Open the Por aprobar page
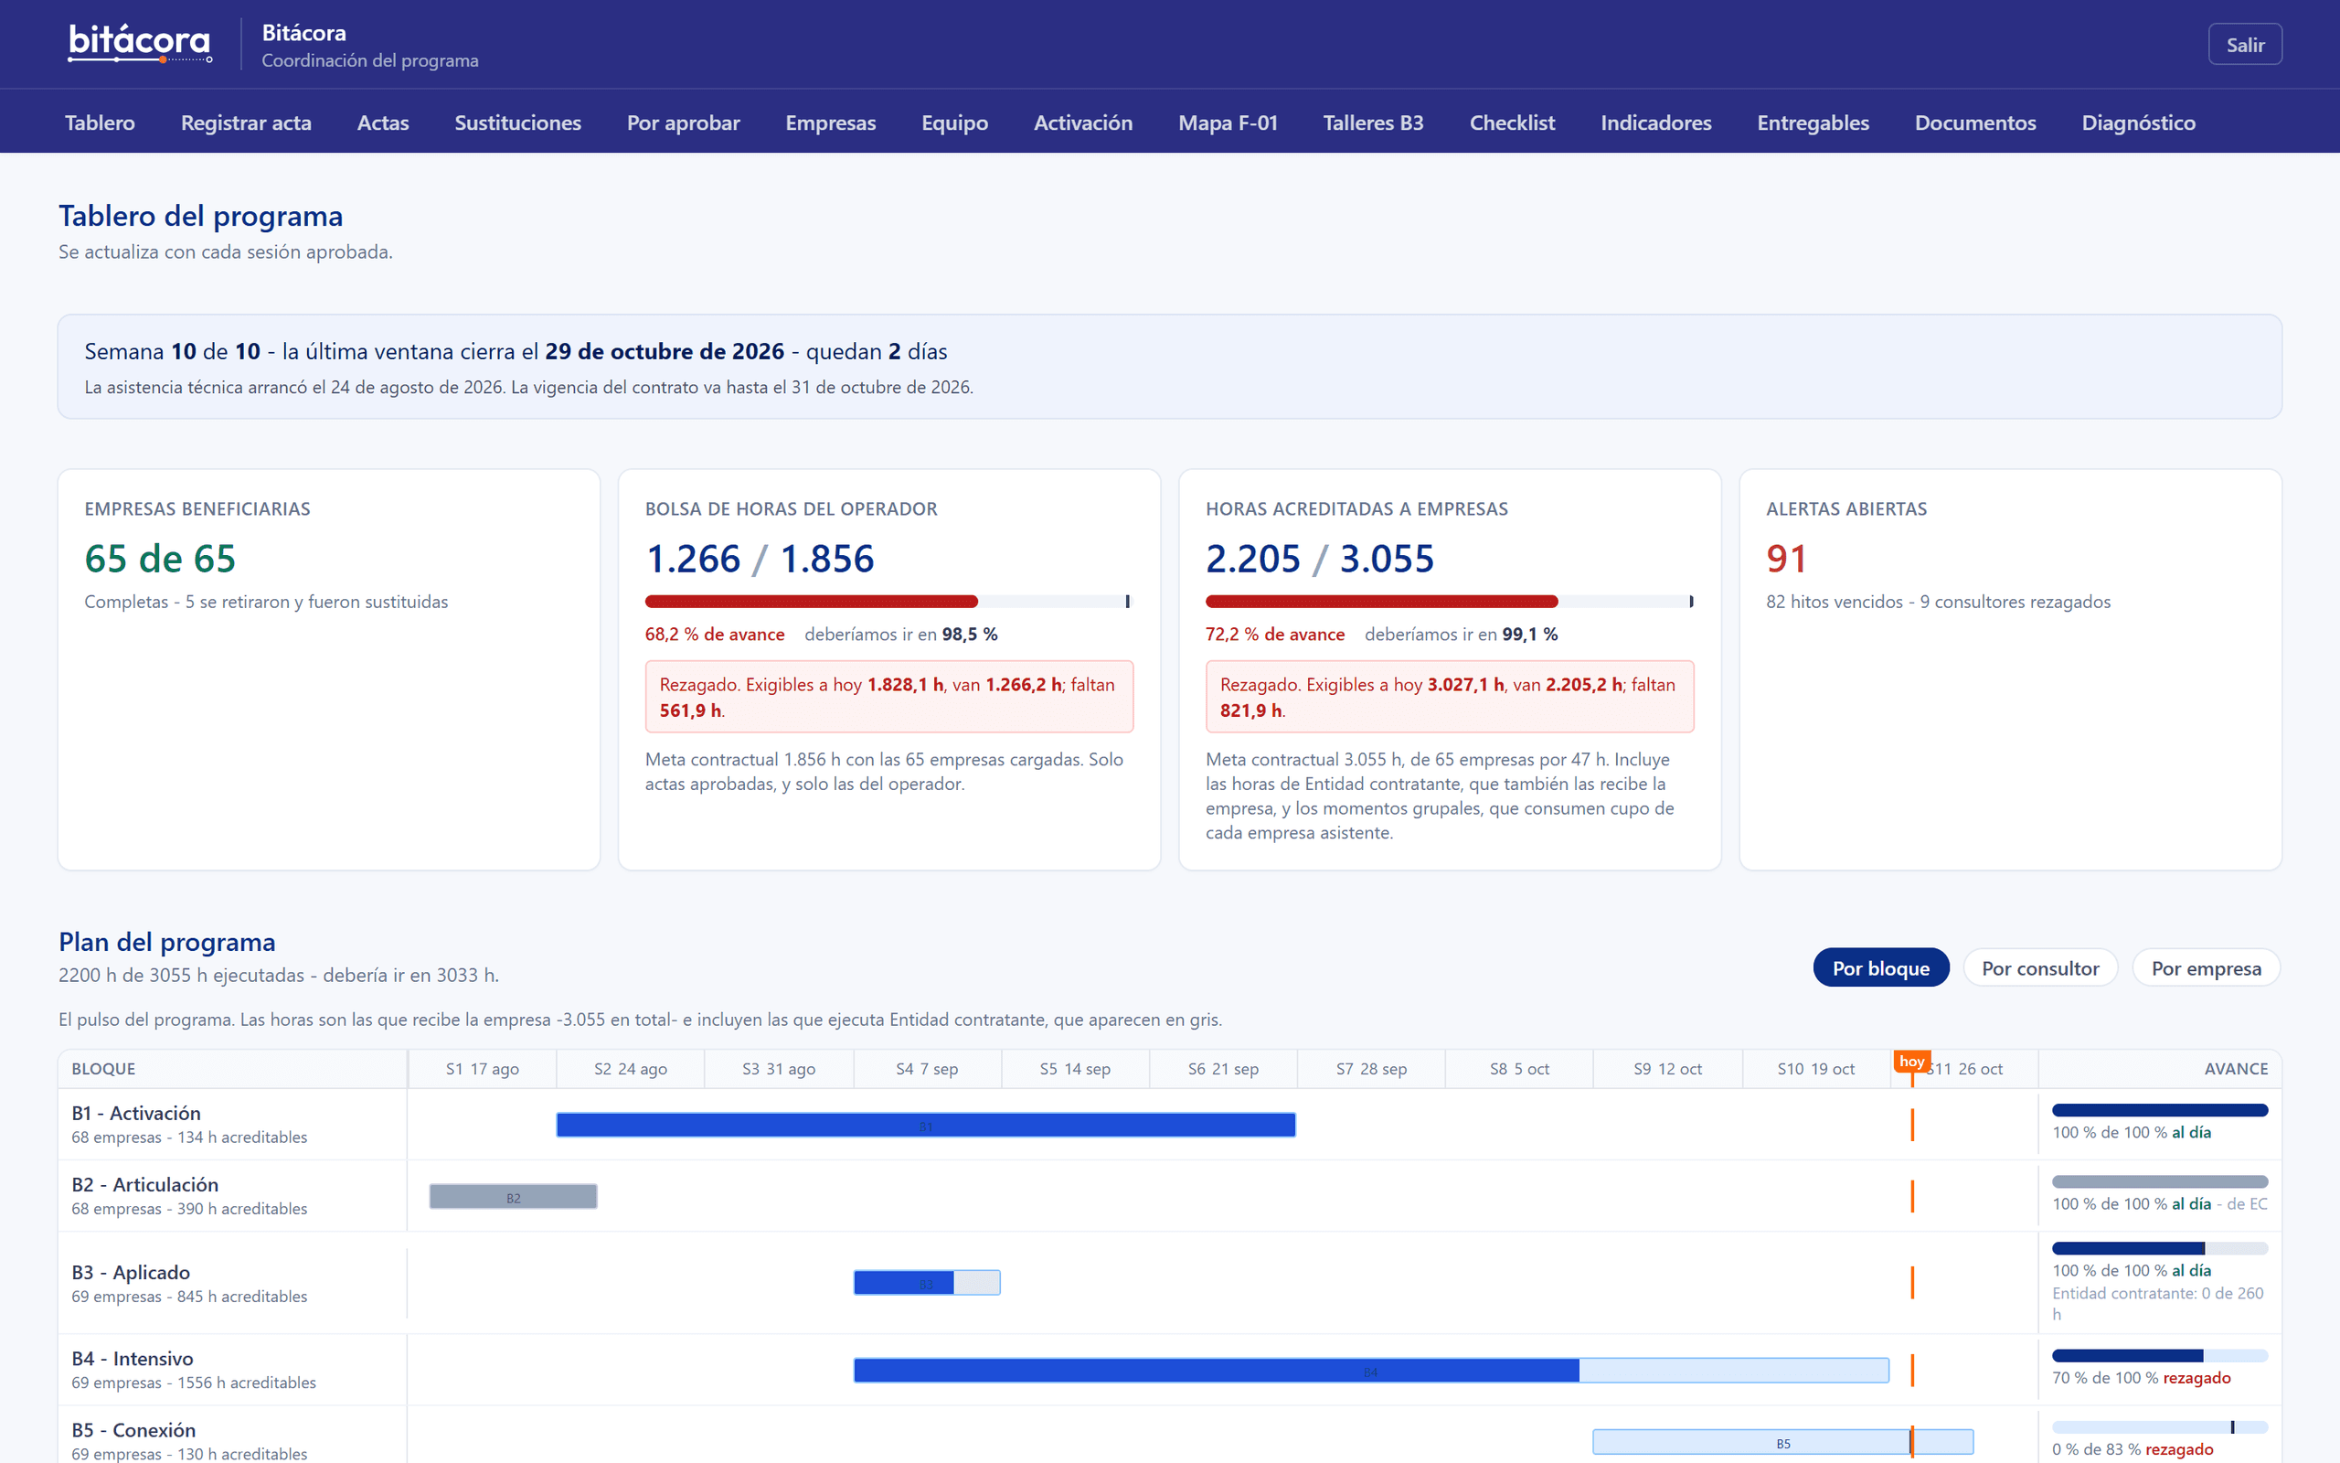Viewport: 2340px width, 1463px height. click(x=683, y=123)
